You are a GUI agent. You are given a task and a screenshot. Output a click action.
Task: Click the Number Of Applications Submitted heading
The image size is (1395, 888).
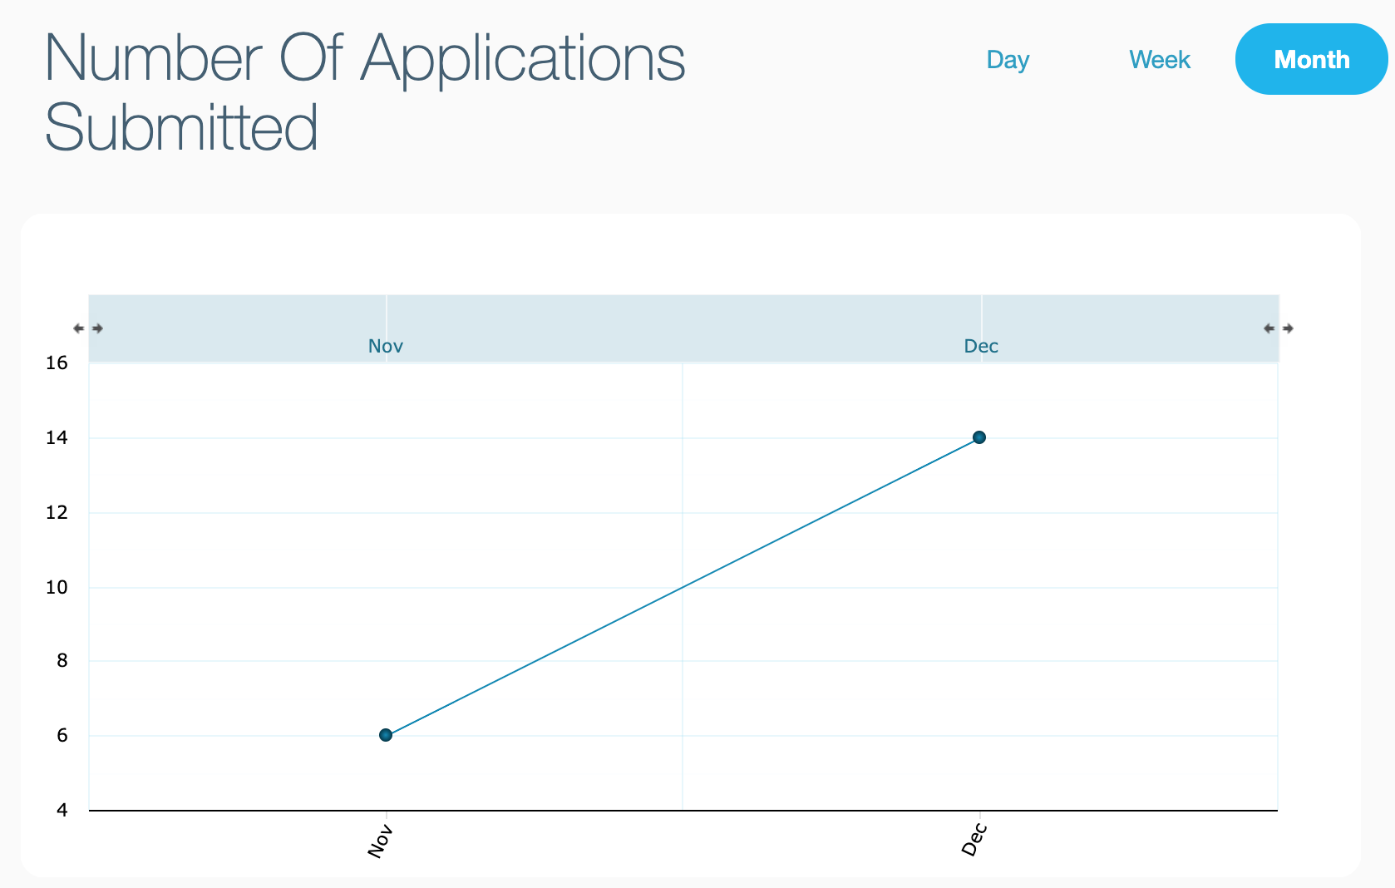click(x=365, y=92)
